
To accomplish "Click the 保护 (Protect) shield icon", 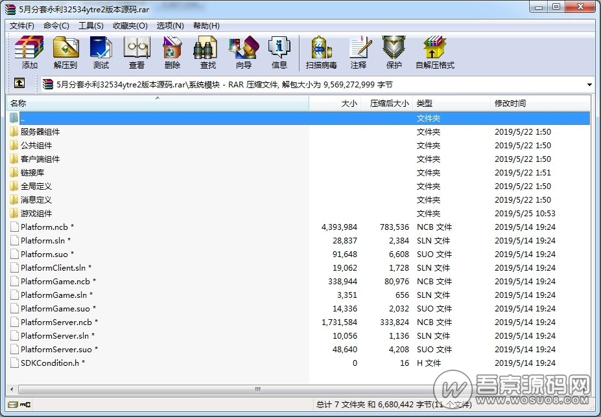I will [x=394, y=47].
